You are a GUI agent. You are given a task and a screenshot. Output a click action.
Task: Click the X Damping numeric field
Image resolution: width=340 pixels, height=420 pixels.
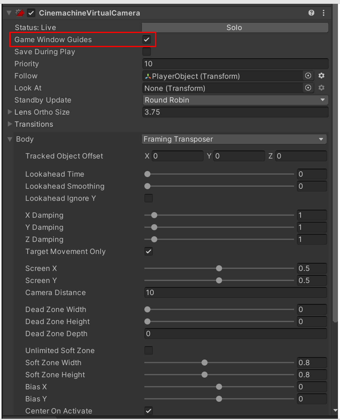[x=312, y=215]
